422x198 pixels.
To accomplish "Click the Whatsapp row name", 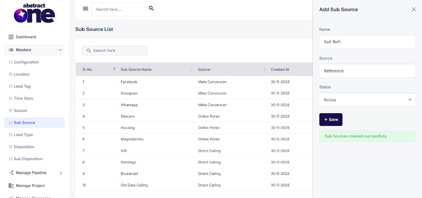I will click(129, 105).
